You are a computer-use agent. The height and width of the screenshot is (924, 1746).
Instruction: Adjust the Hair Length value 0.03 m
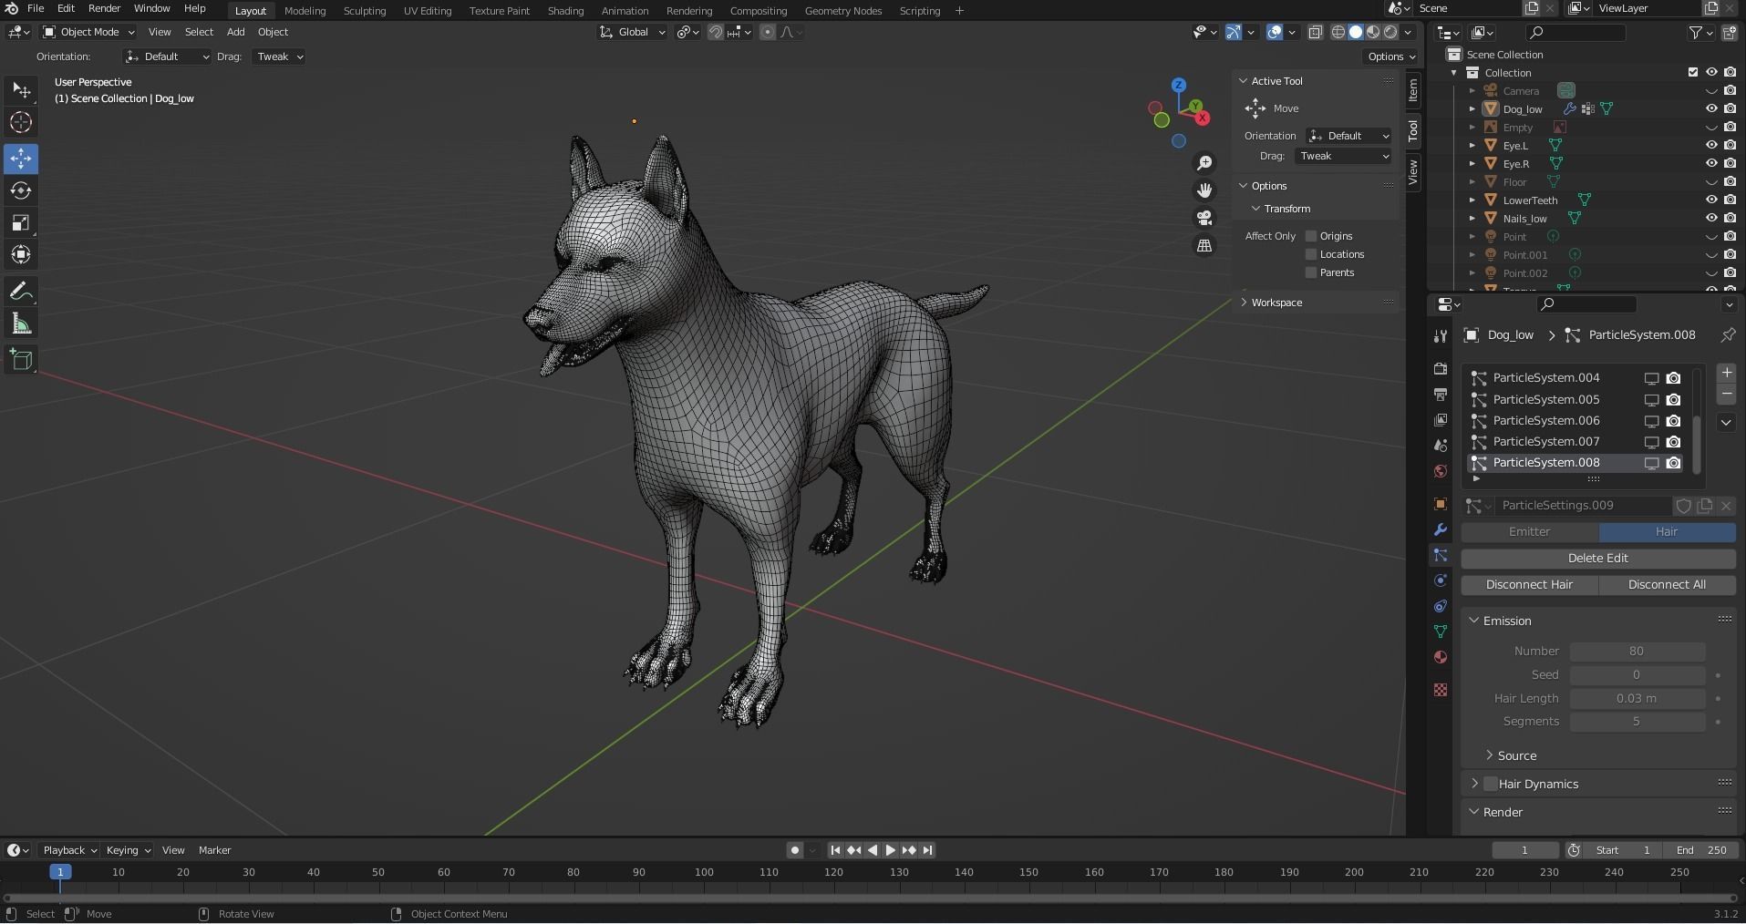tap(1637, 698)
